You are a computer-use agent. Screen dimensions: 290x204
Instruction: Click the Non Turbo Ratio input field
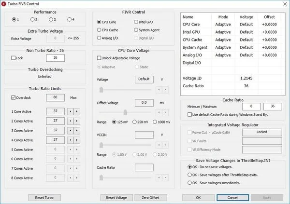56,58
